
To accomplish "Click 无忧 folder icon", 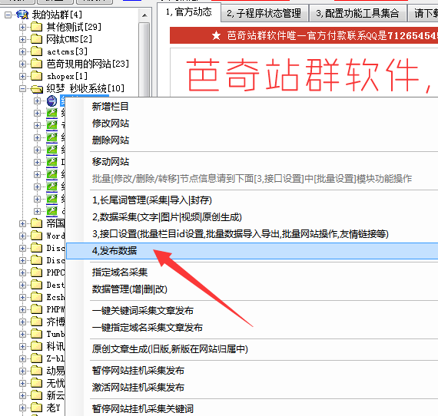I will point(36,383).
